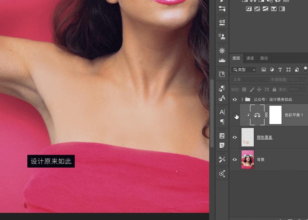The height and width of the screenshot is (220, 308).
Task: Click the 色彩平衡 1 layer name
Action: click(293, 115)
